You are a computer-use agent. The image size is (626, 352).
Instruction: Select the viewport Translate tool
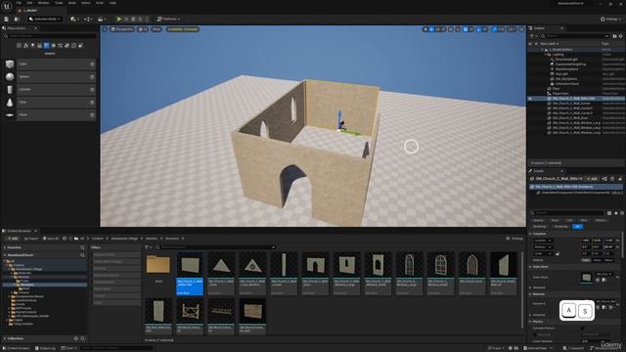click(431, 29)
